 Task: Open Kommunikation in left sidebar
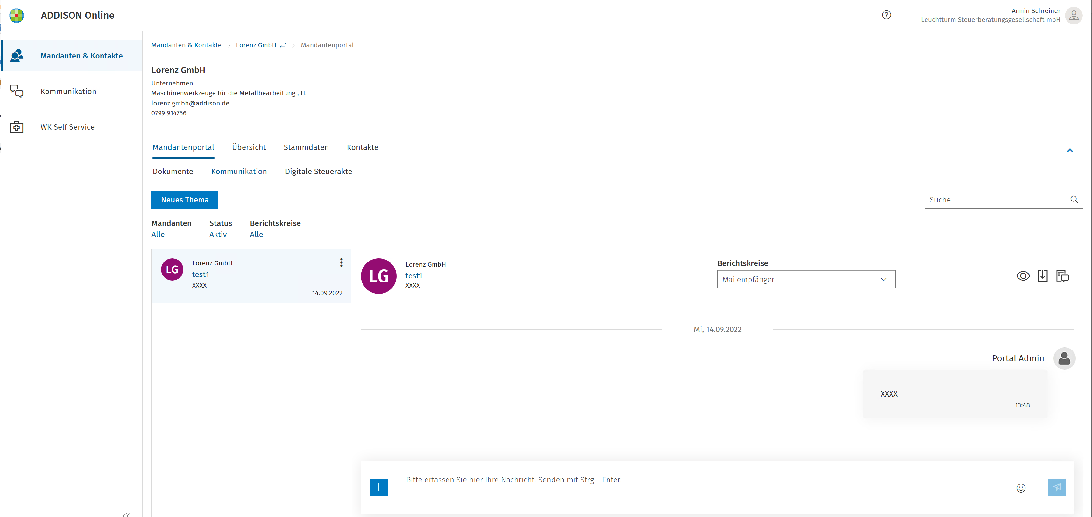tap(68, 92)
